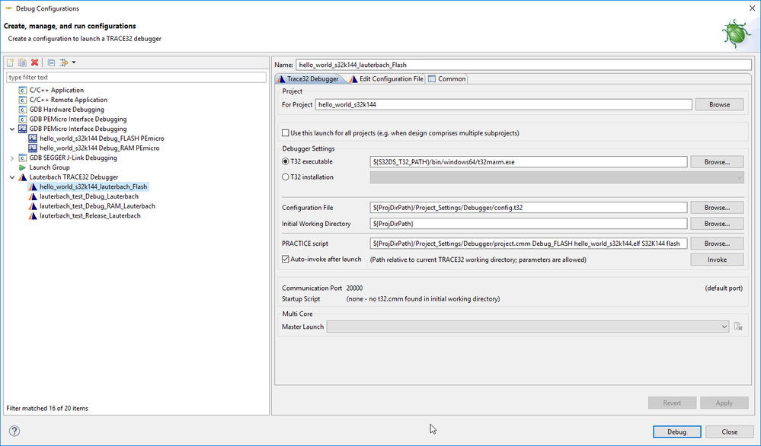The width and height of the screenshot is (761, 446).
Task: Click the lauterbach_test_Release_Lauterbach config icon
Action: (33, 216)
